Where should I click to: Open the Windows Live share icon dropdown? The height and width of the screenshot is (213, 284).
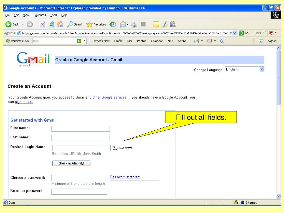(202, 41)
